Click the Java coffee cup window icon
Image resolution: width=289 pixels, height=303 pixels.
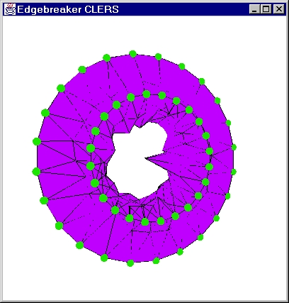pos(10,9)
